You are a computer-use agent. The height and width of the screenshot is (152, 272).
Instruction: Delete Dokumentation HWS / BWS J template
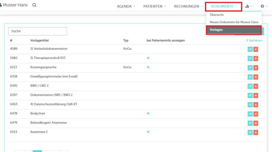pyautogui.click(x=256, y=95)
